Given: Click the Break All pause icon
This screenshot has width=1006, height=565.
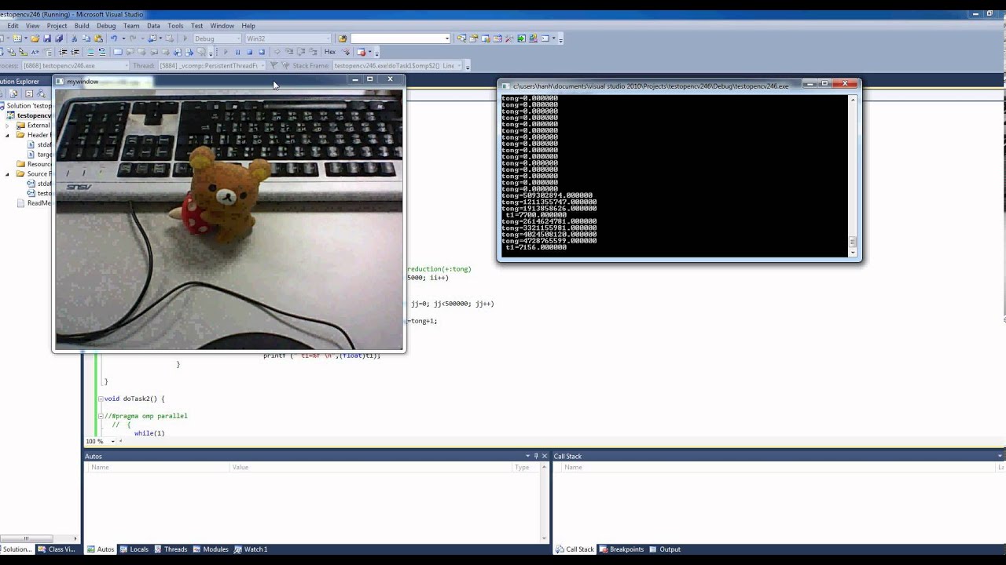Looking at the screenshot, I should (x=237, y=52).
